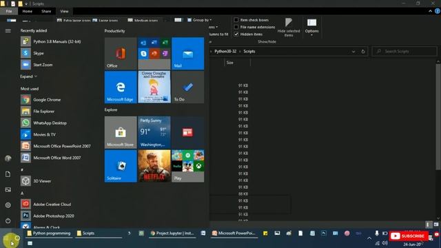Show hidden system tray icons chevron

point(369,238)
